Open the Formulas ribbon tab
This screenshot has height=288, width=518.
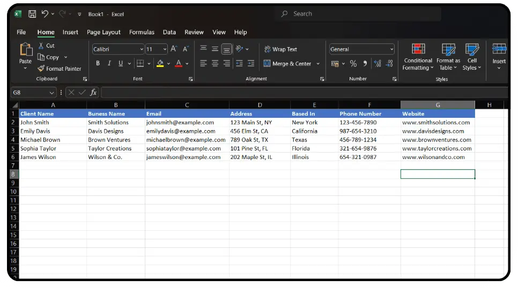coord(142,32)
